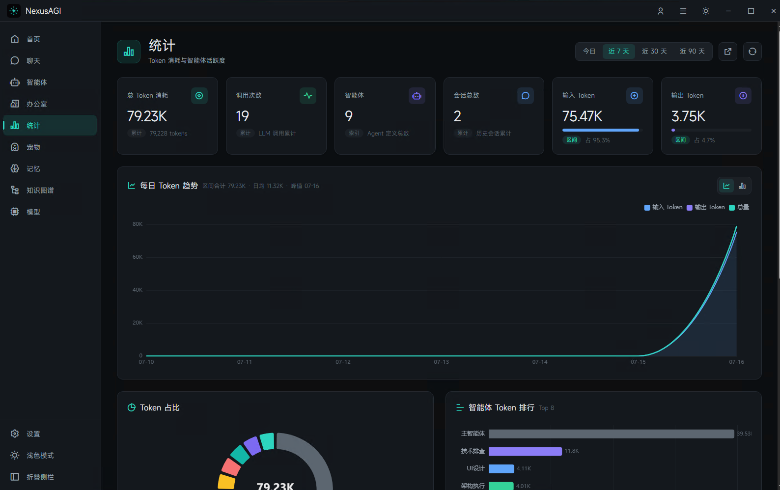Click the UI设计 ranking bar
The height and width of the screenshot is (490, 780).
coord(501,469)
